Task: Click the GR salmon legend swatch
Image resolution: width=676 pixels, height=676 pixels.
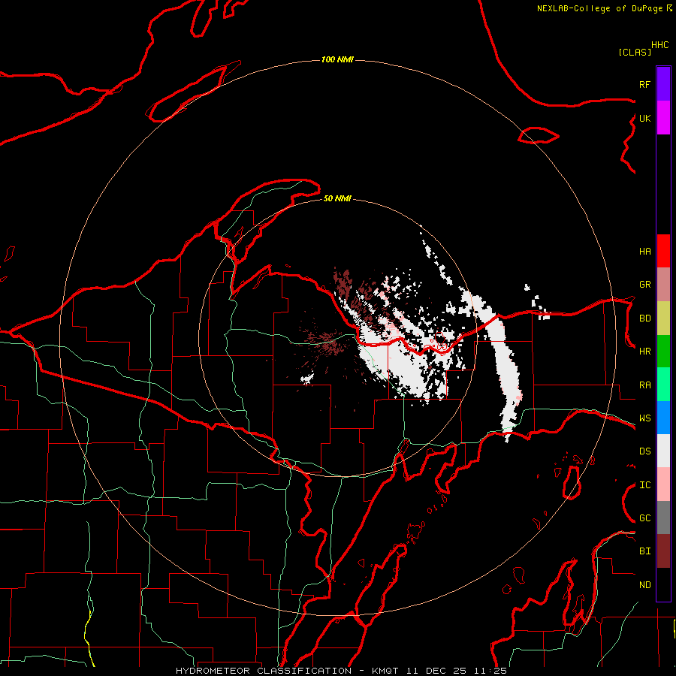Action: click(663, 285)
